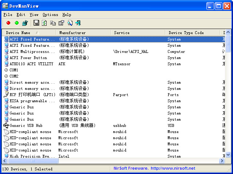Open the Help menu
This screenshot has width=233, height=174.
pos(67,14)
